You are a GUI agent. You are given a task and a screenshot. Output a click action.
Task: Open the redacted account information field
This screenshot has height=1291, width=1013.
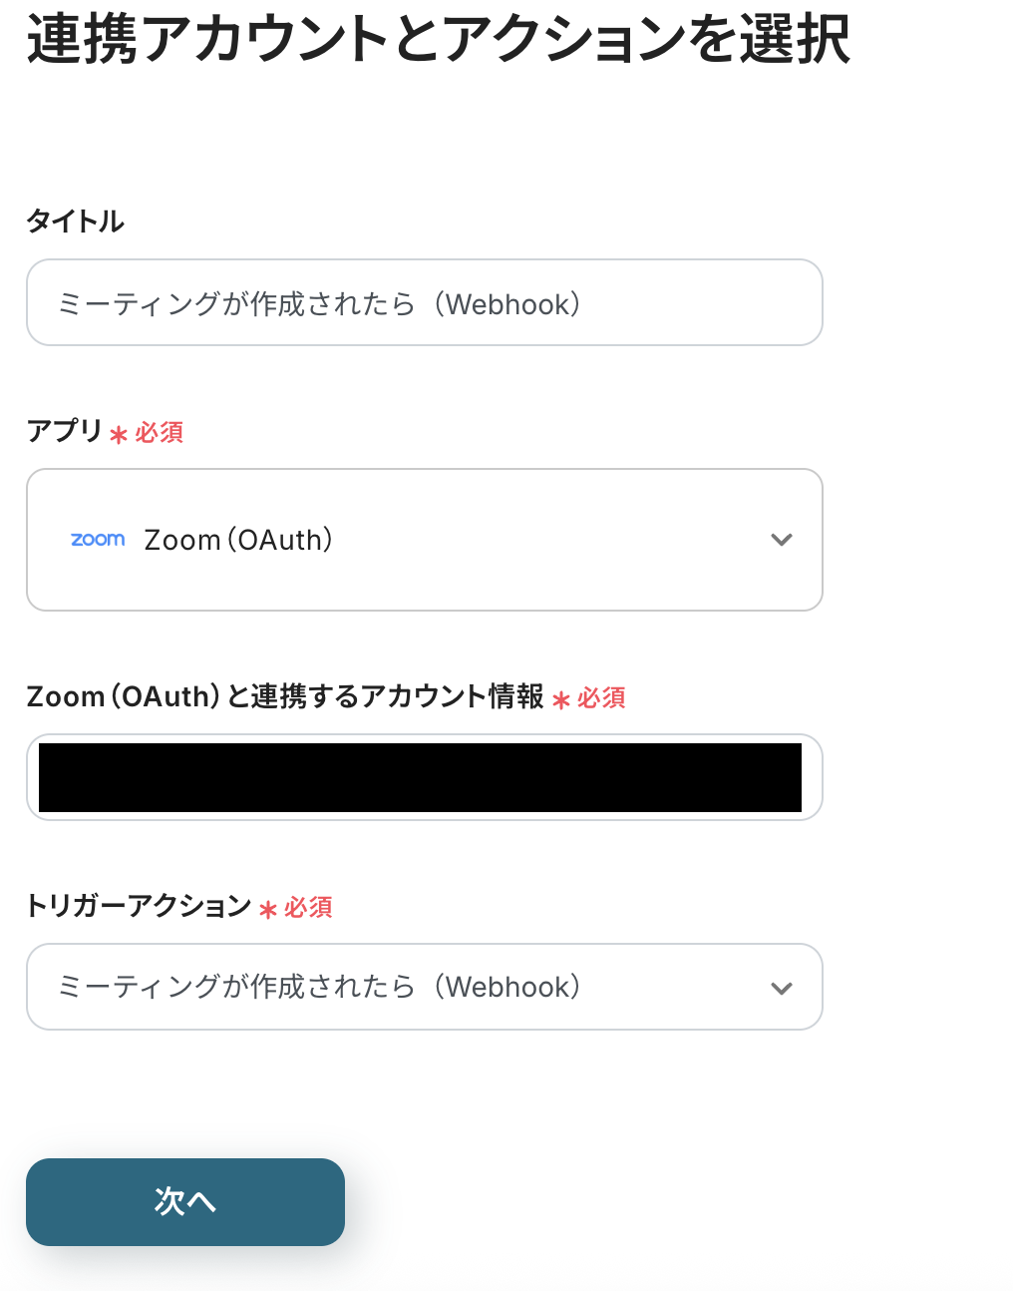coord(424,777)
